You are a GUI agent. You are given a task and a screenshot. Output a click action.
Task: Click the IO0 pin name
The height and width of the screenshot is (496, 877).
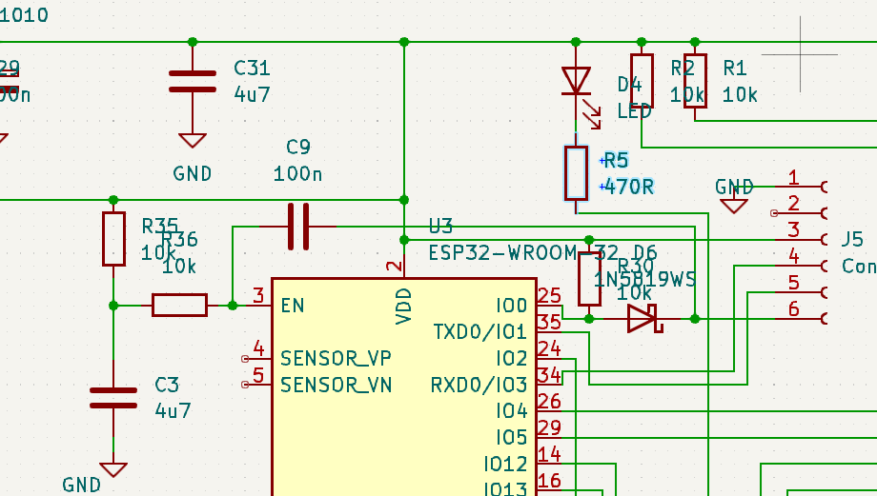[511, 306]
